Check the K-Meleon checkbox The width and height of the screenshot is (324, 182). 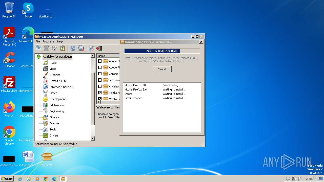[x=100, y=86]
